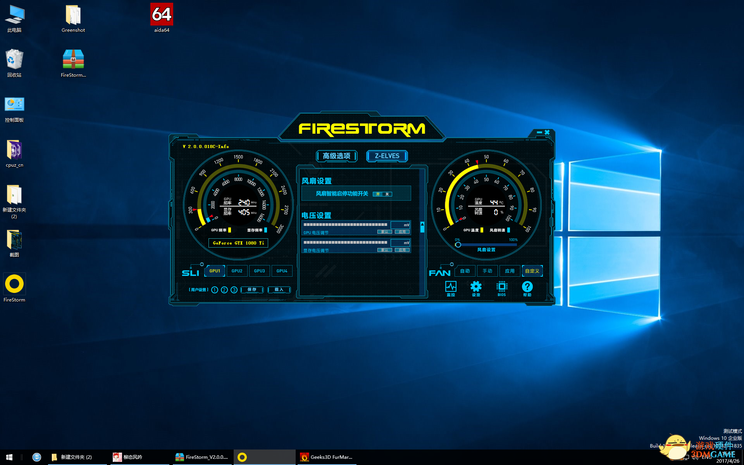Click the taskbar date 2017/4/26

[x=727, y=461]
